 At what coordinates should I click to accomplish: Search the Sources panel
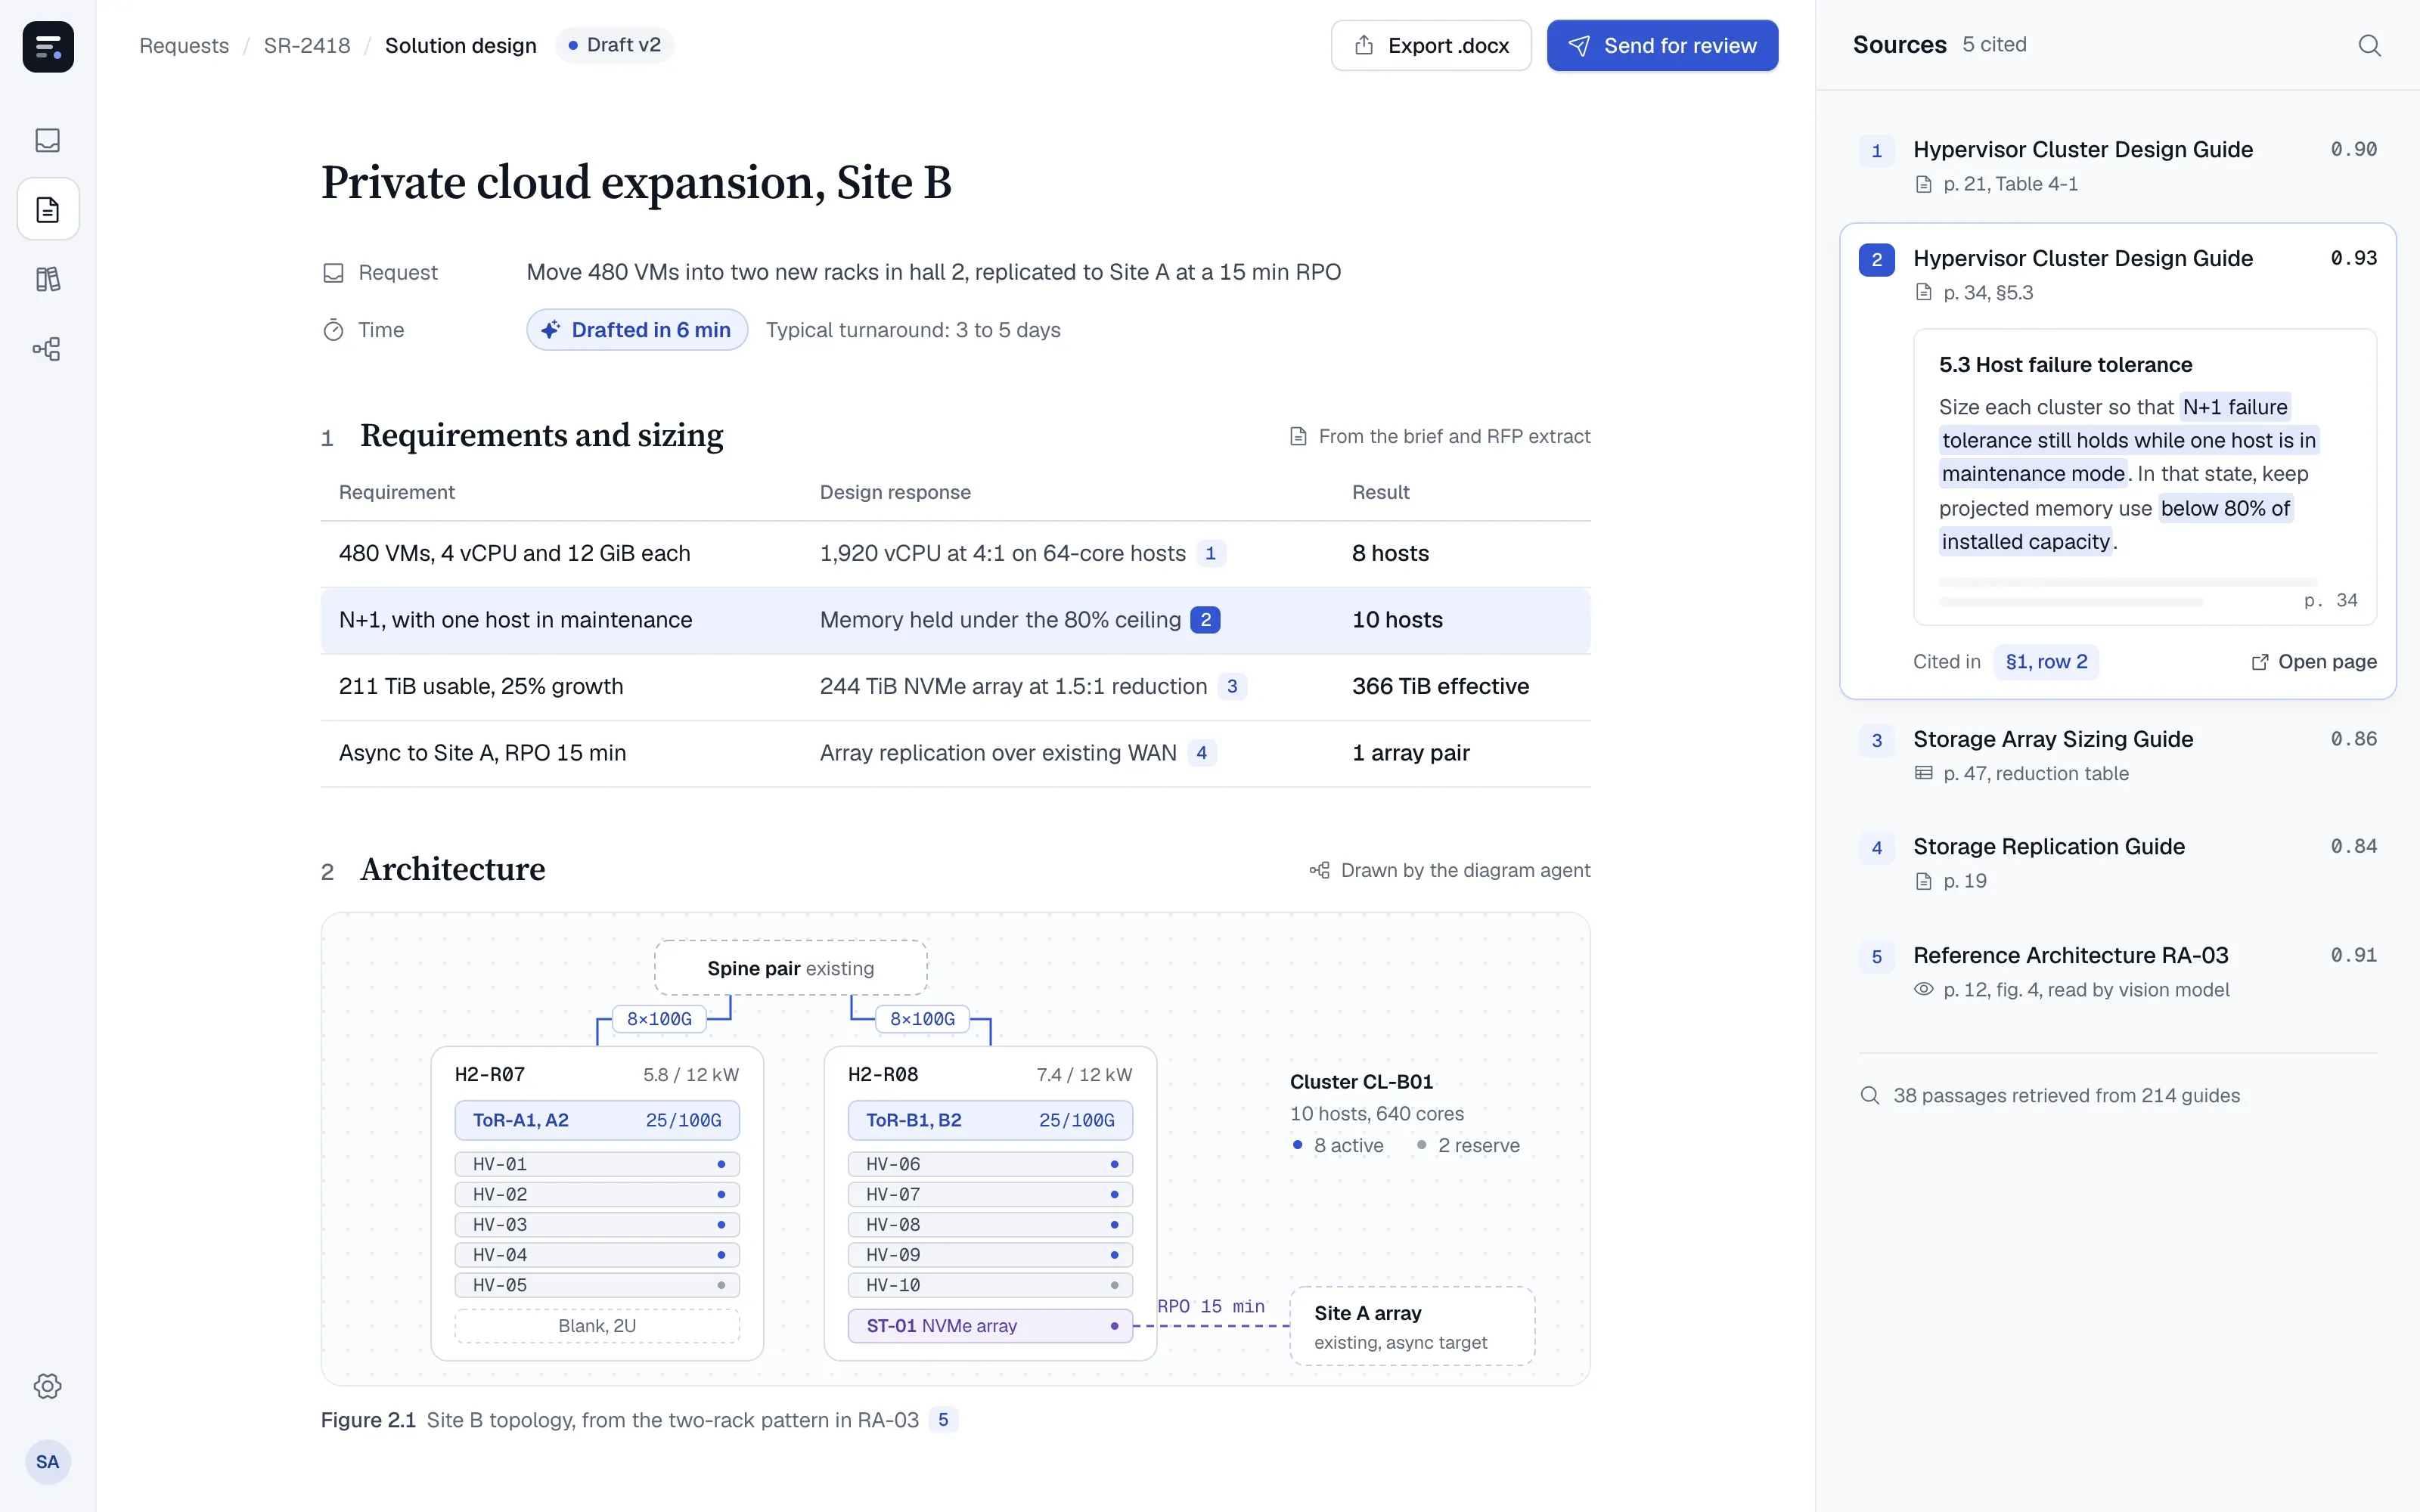[2369, 45]
